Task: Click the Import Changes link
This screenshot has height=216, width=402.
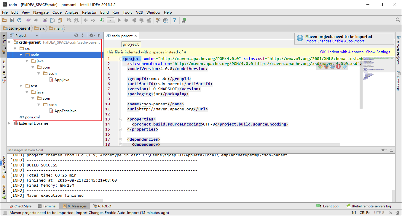Action: [318, 41]
